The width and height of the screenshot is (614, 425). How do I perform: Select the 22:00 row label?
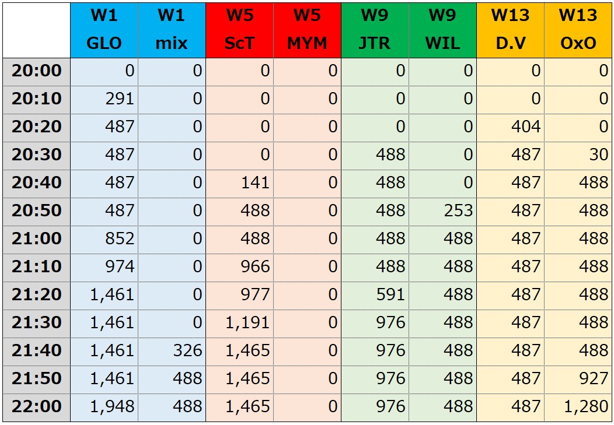click(36, 408)
